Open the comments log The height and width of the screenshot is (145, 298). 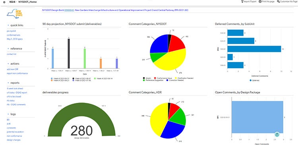[12, 128]
